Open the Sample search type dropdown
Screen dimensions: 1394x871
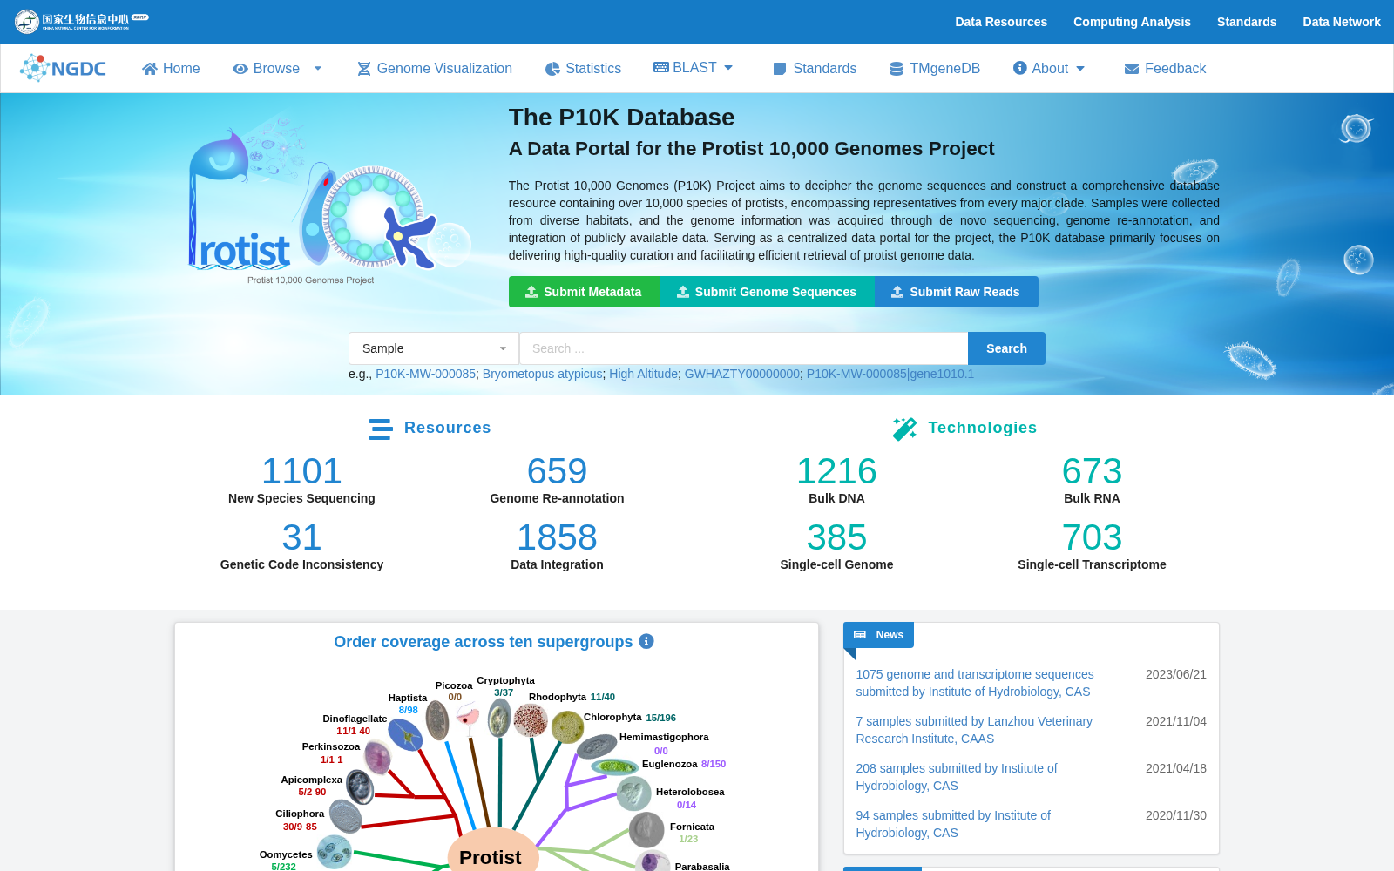tap(434, 348)
